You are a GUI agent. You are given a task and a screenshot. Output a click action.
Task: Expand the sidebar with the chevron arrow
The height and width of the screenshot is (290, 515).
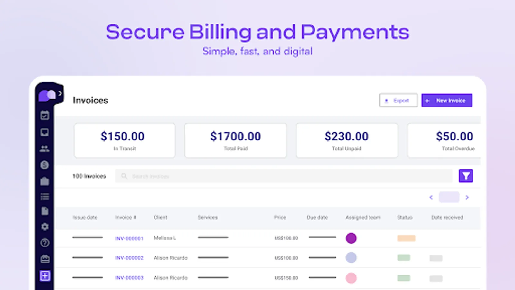click(x=60, y=93)
